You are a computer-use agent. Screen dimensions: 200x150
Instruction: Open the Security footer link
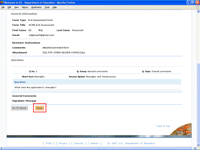click(x=79, y=143)
